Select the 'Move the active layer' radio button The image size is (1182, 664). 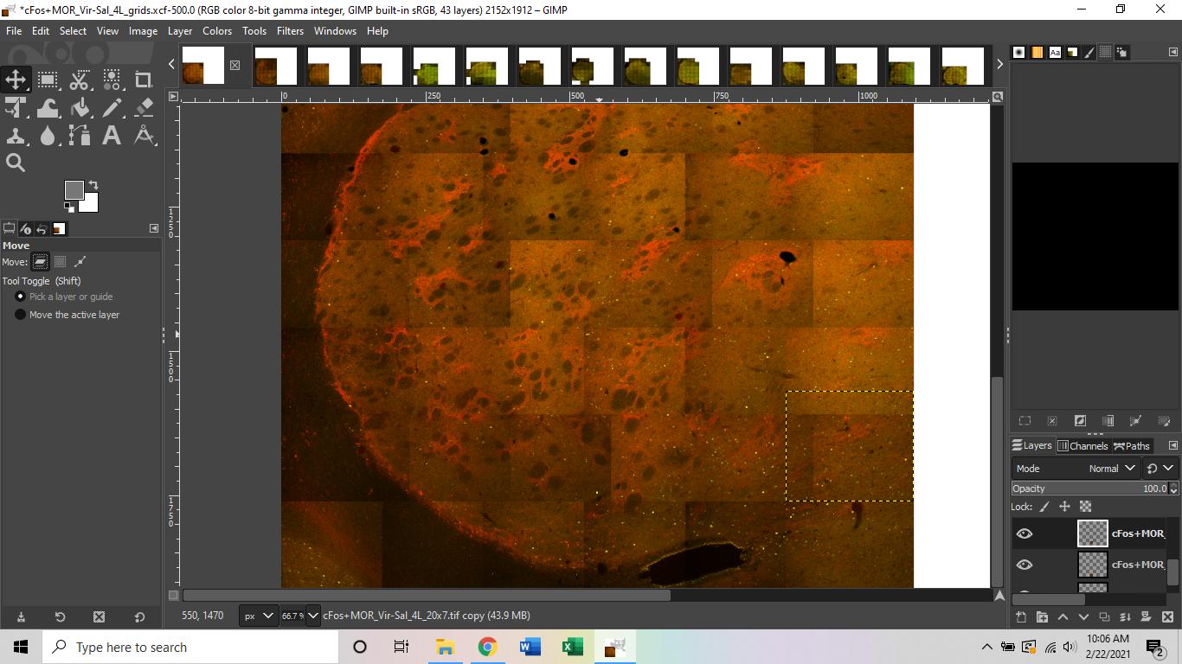[x=20, y=314]
